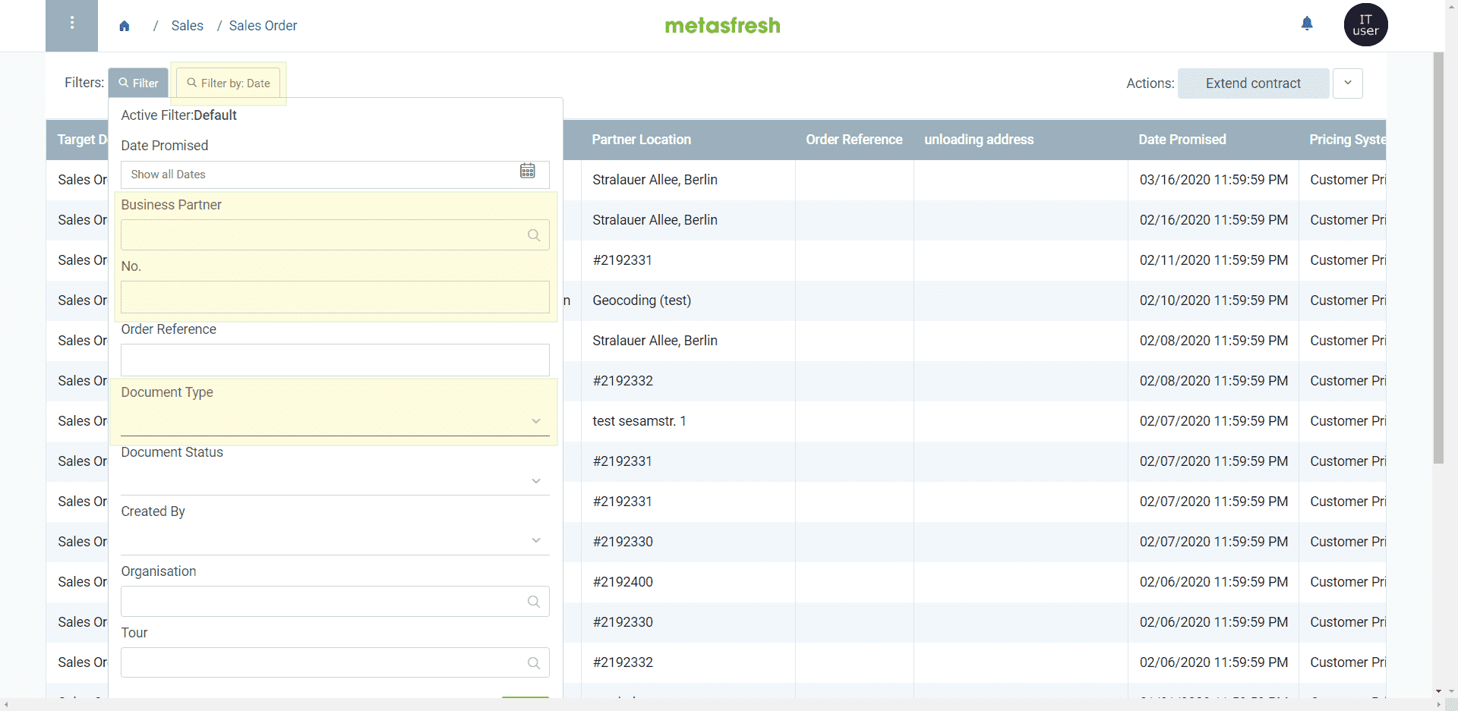The width and height of the screenshot is (1458, 711).
Task: Click the horizontal scrollbar left arrow
Action: pyautogui.click(x=6, y=705)
